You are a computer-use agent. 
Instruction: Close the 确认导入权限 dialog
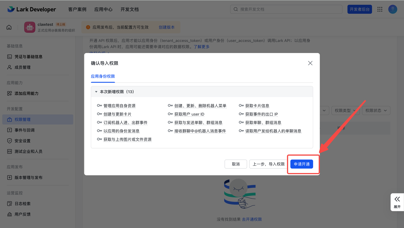pyautogui.click(x=310, y=63)
